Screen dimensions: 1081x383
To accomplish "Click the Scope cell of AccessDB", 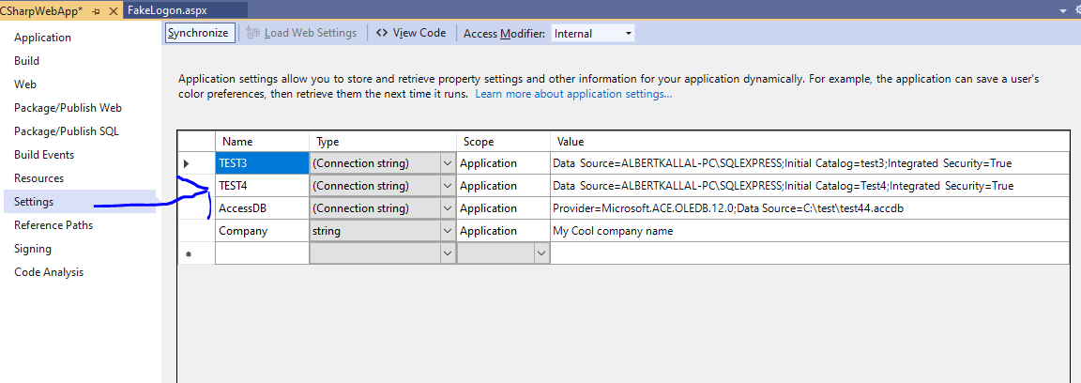I will [x=503, y=208].
